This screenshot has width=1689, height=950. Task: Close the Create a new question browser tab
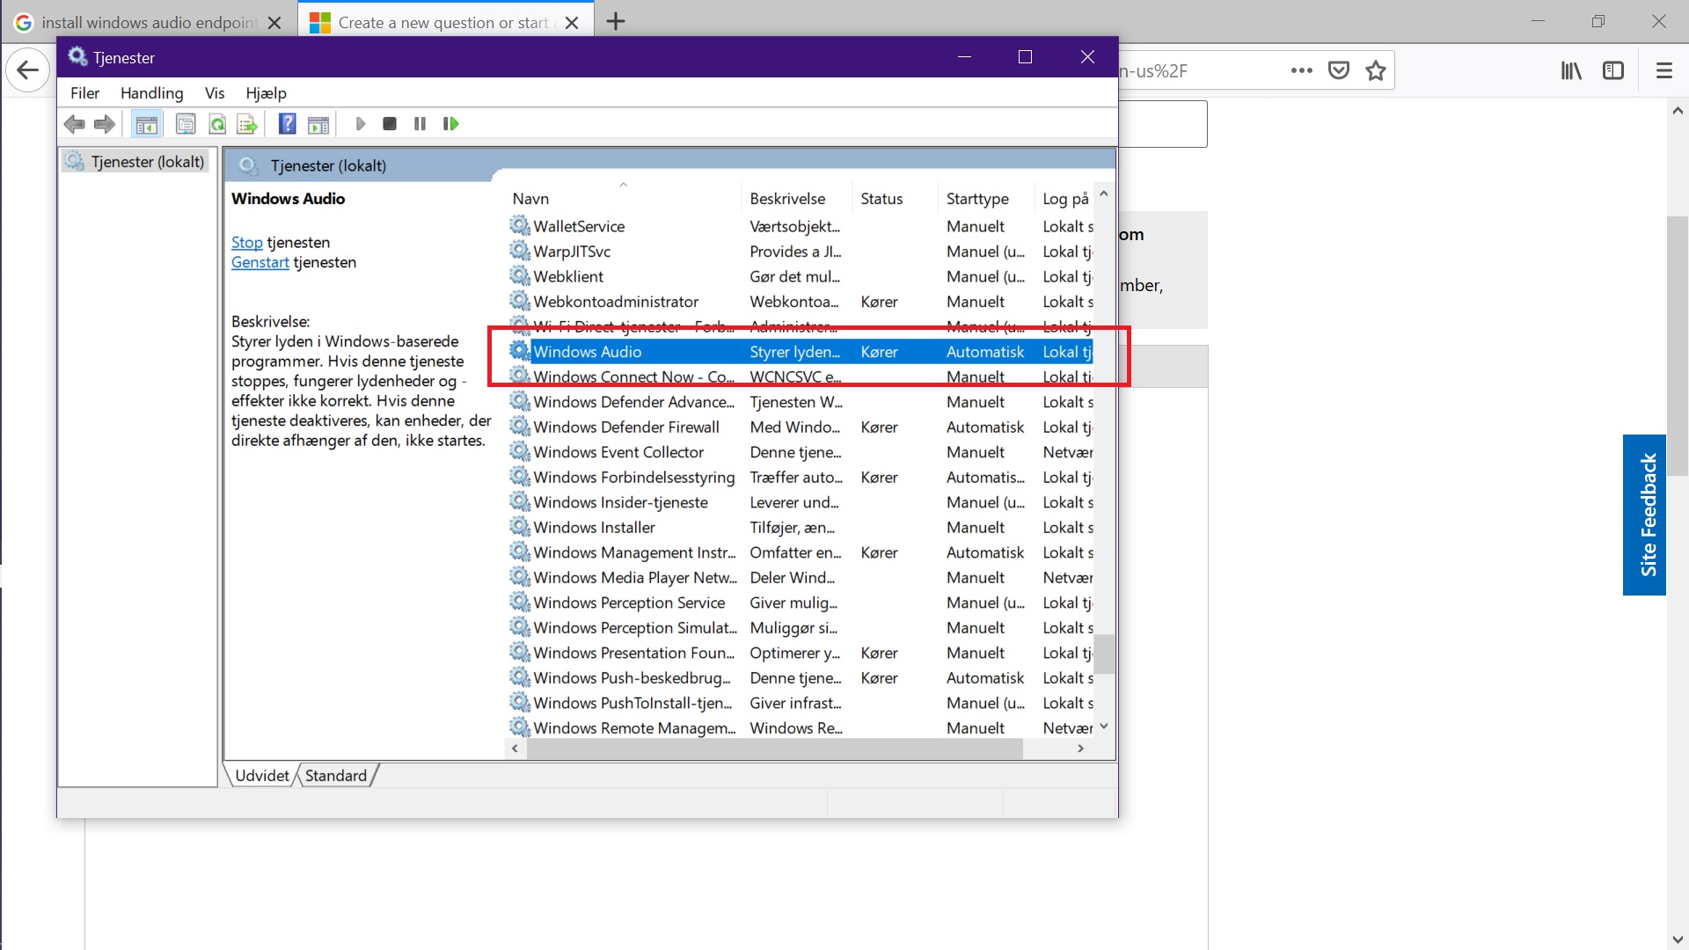(572, 23)
